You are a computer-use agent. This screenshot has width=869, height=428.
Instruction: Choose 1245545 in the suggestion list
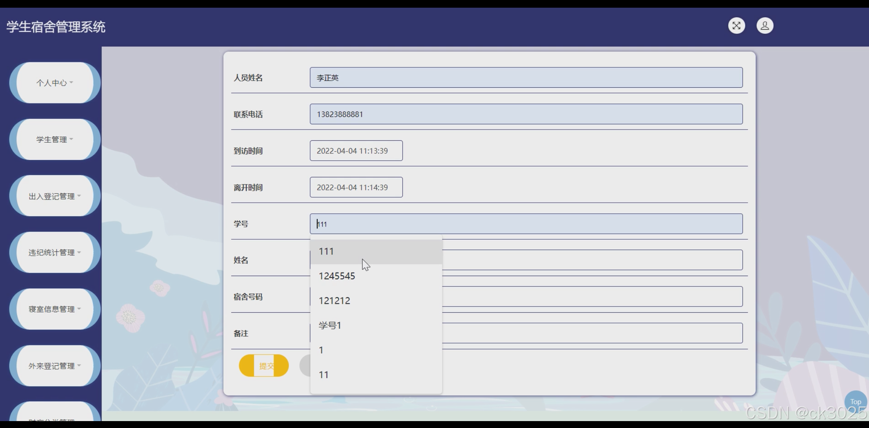point(337,276)
